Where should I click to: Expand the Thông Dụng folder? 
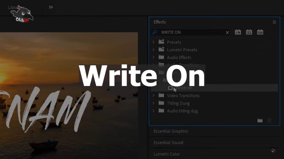tap(154, 103)
